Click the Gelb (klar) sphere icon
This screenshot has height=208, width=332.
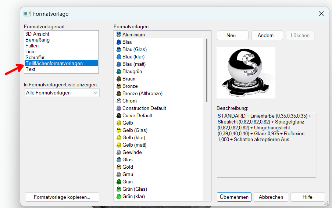coord(119,137)
